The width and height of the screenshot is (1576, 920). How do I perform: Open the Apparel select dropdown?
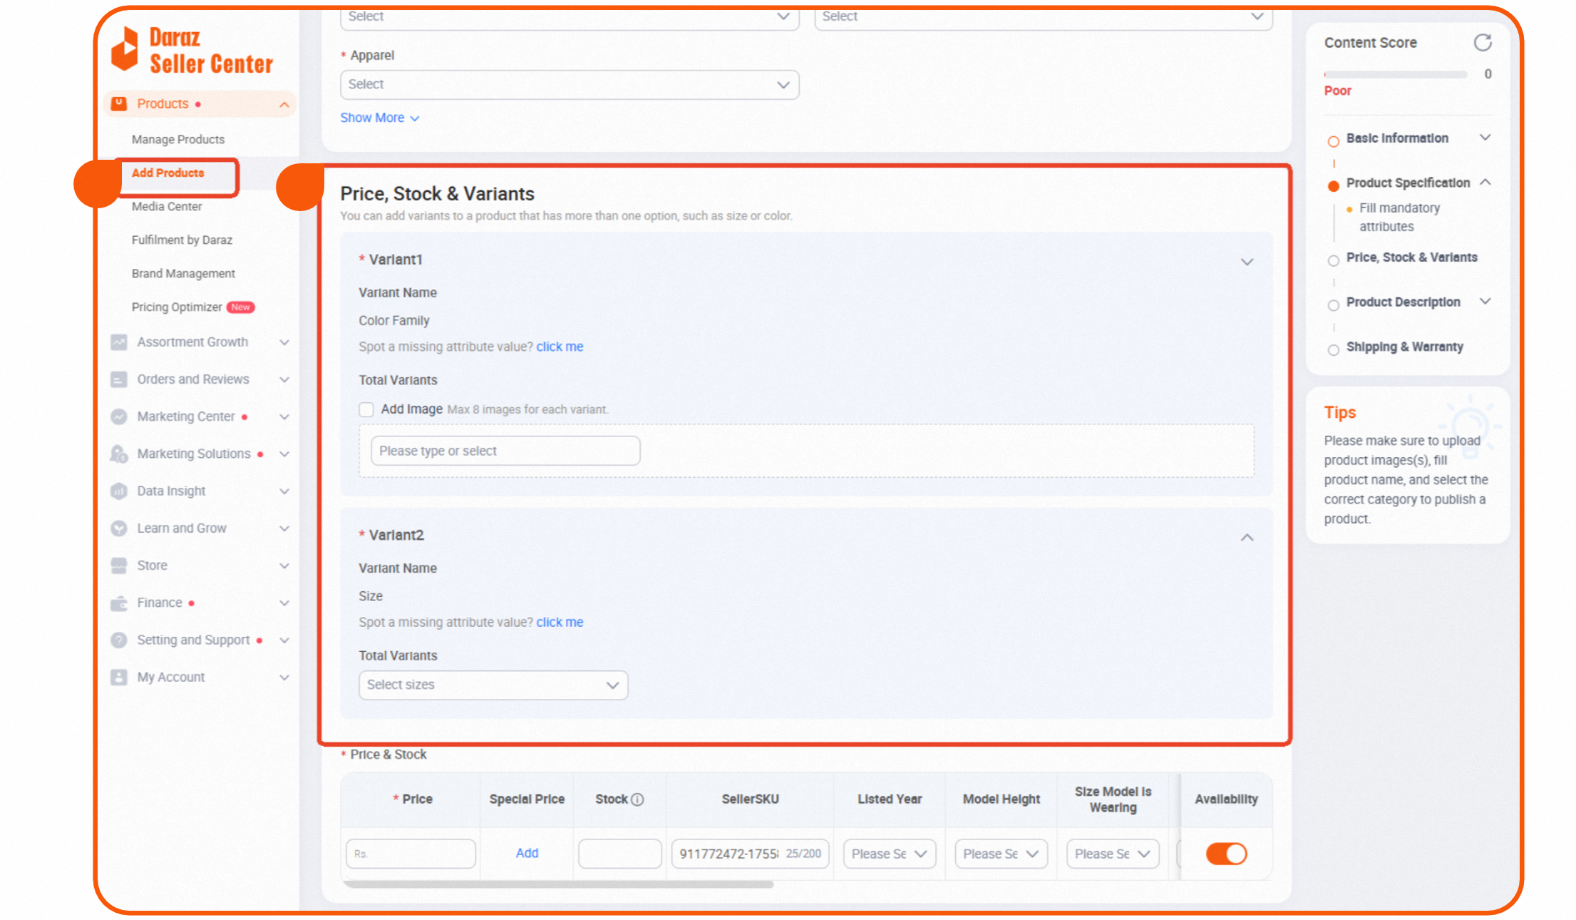coord(569,84)
